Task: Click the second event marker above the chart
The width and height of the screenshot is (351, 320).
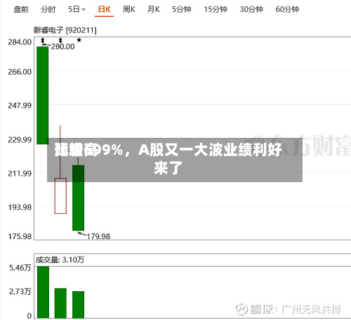Action: pyautogui.click(x=60, y=40)
